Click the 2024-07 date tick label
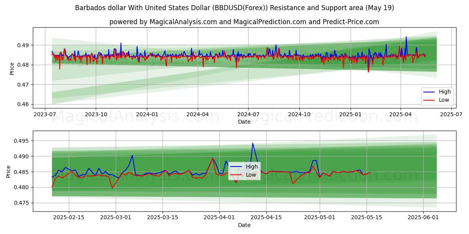 click(248, 114)
